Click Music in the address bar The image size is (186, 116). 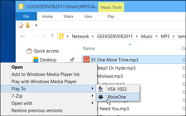click(x=147, y=36)
